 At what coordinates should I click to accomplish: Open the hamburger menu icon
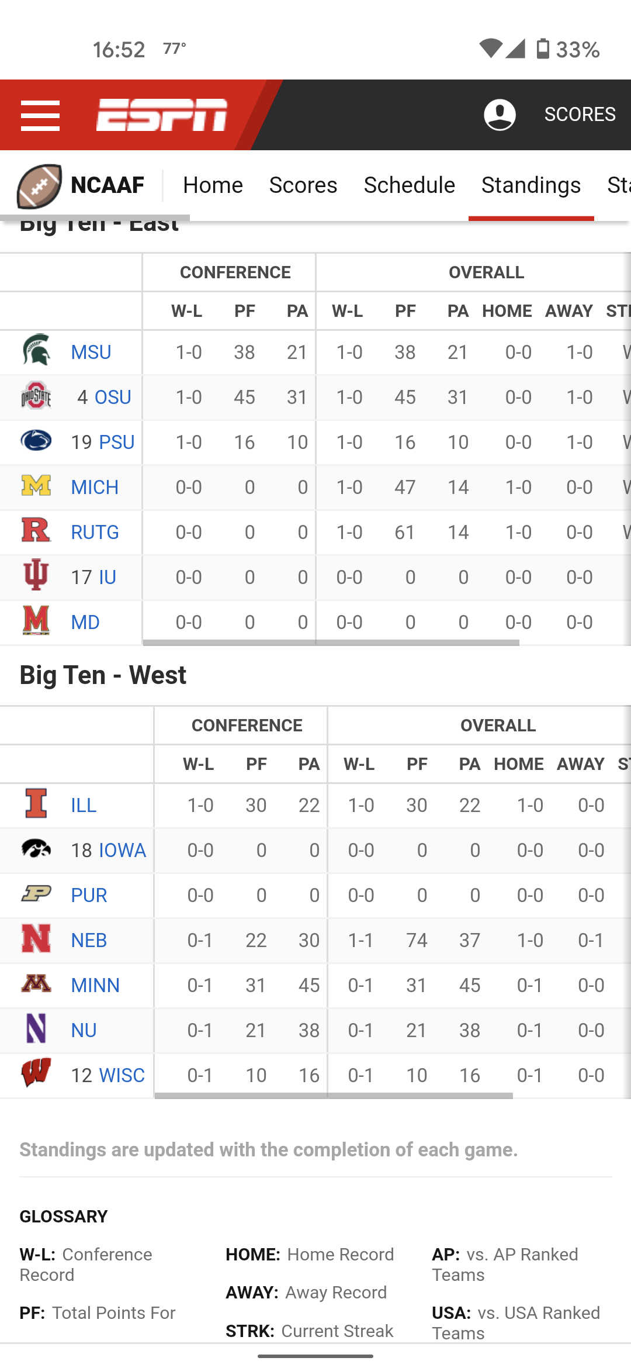point(40,115)
